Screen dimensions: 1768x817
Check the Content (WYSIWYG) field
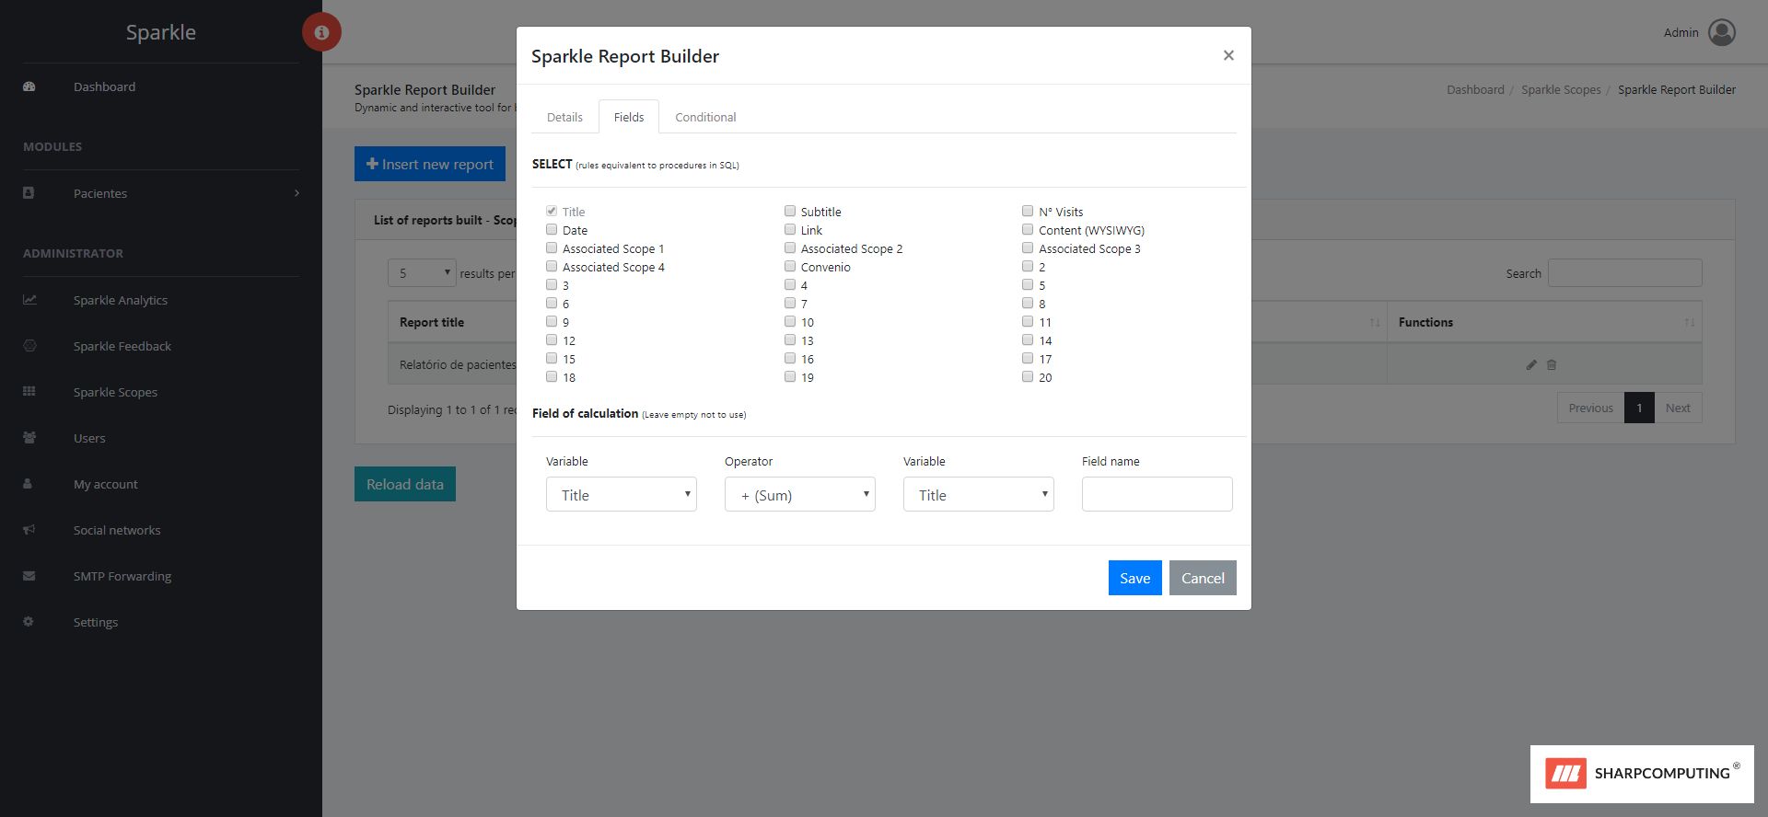[x=1028, y=230]
